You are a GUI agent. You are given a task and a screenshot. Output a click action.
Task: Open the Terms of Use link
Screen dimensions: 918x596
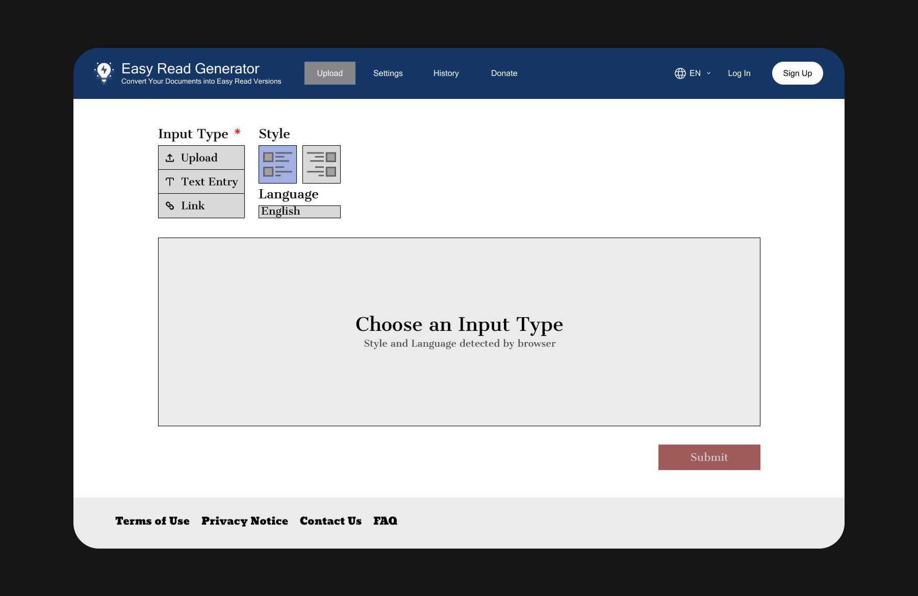click(152, 521)
